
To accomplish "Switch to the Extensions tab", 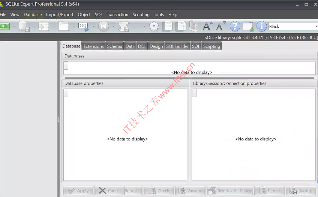I will pos(93,46).
